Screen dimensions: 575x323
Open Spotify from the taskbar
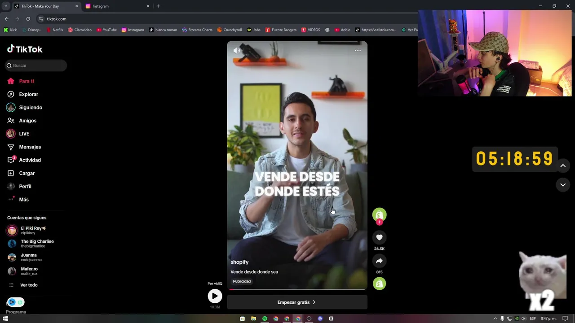click(265, 319)
